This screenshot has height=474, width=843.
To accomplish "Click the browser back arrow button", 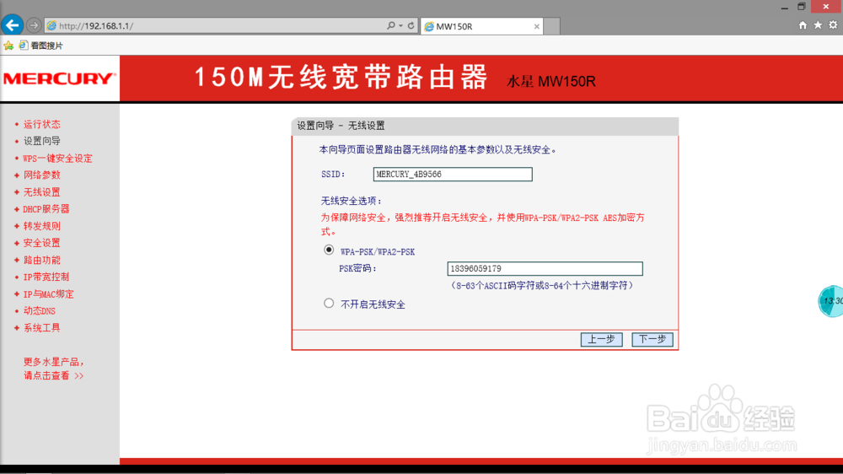I will click(12, 24).
